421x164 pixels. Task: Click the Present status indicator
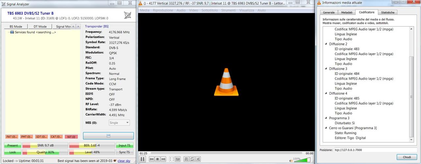(13, 145)
